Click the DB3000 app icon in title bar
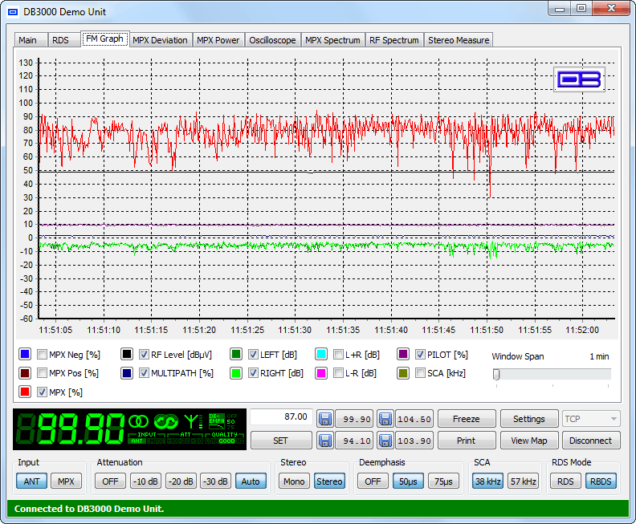The image size is (636, 524). tap(13, 12)
